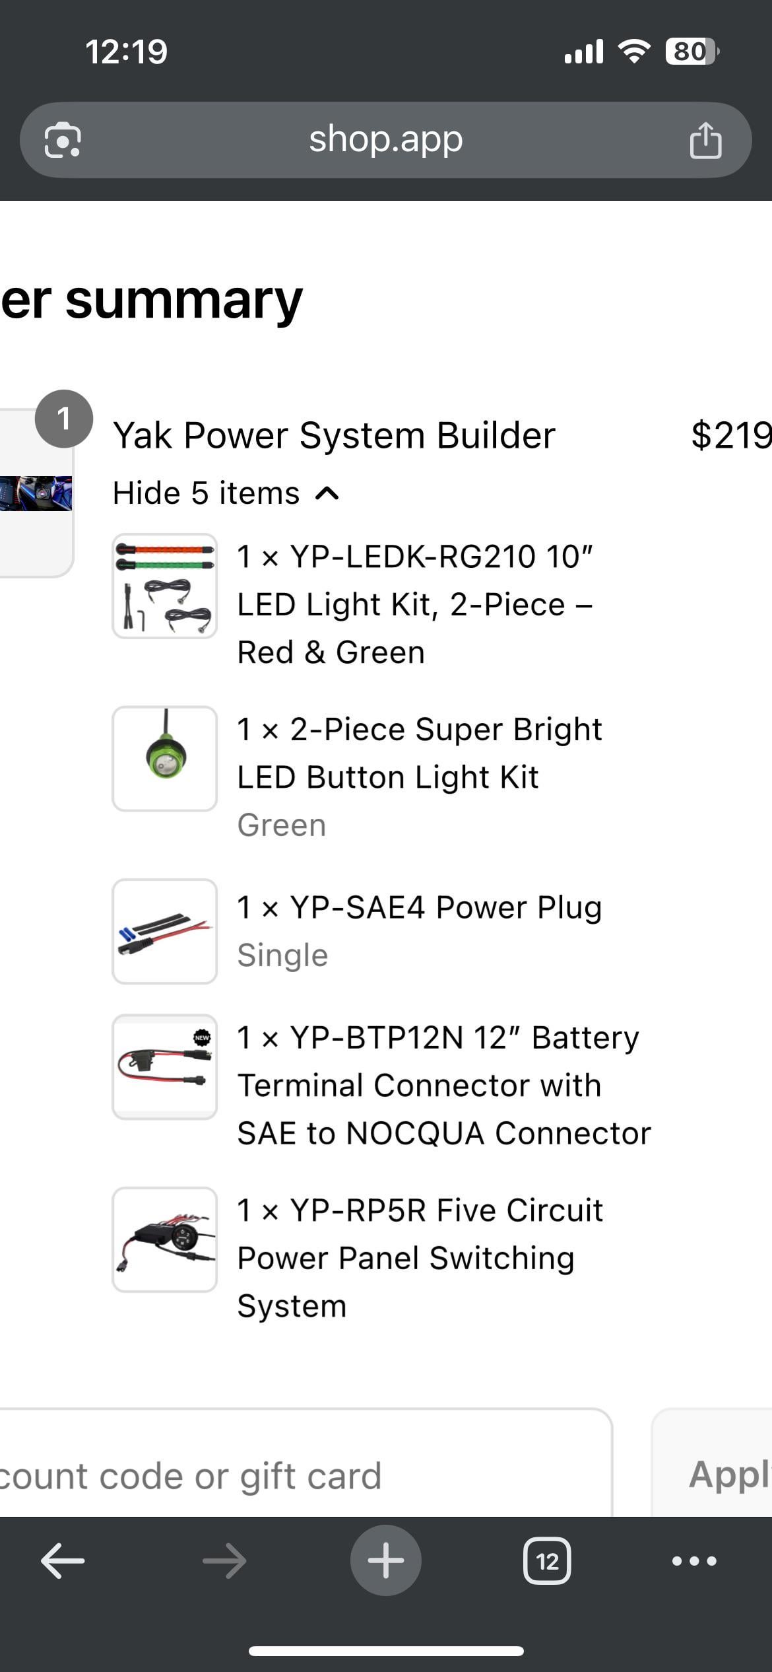Tap the Battery Terminal Connector thumbnail

click(x=165, y=1066)
